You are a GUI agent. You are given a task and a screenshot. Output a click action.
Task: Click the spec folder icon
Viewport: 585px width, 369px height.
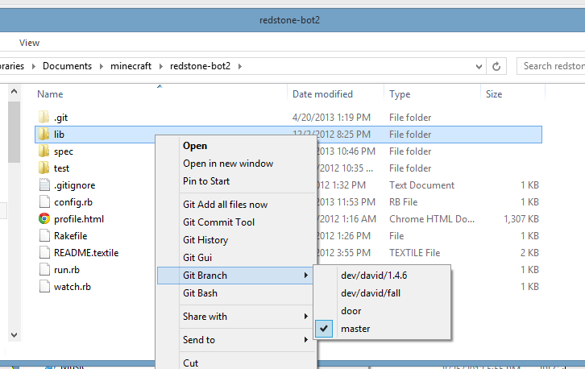[x=44, y=151]
